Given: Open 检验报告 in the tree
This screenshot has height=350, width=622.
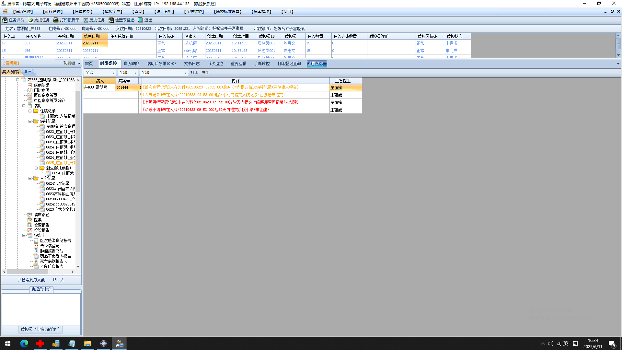Looking at the screenshot, I should click(41, 230).
